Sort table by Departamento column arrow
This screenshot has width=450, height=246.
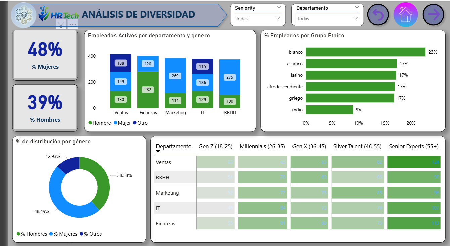[158, 152]
